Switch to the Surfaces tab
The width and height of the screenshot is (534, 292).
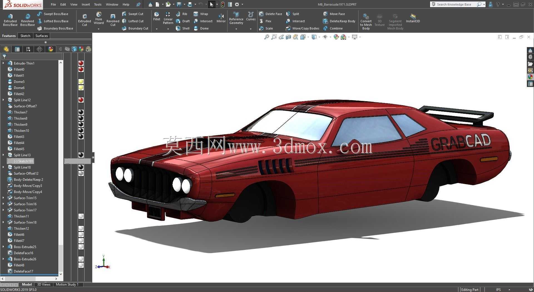[42, 36]
